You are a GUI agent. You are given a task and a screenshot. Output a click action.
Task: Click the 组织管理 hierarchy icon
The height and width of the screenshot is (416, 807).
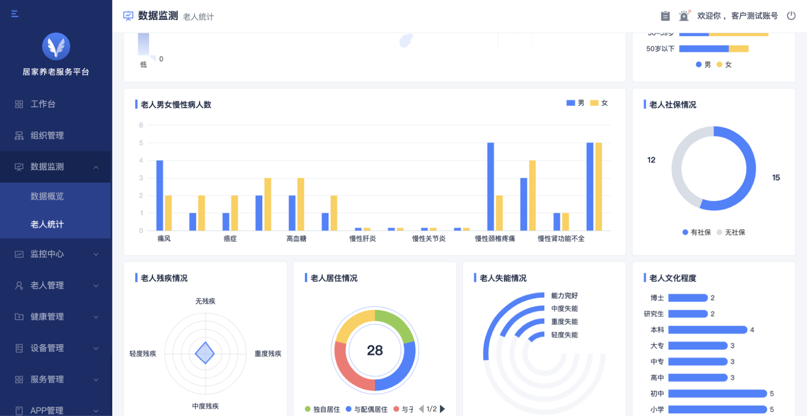pos(19,136)
